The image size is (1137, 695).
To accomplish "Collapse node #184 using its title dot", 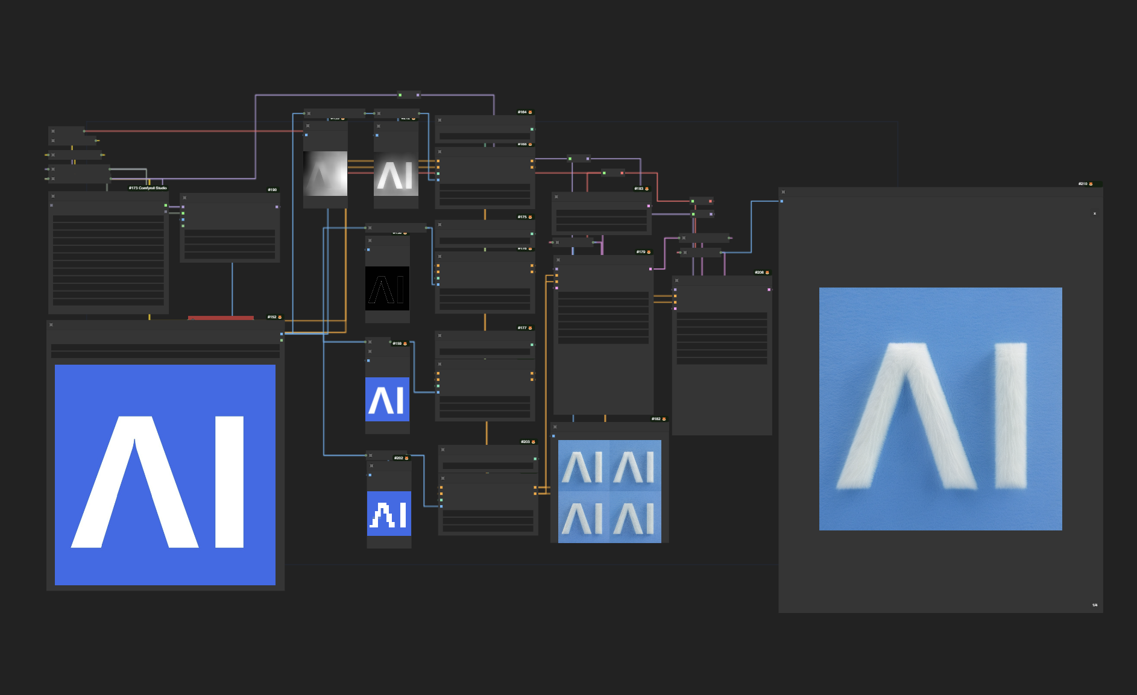I will pyautogui.click(x=439, y=120).
